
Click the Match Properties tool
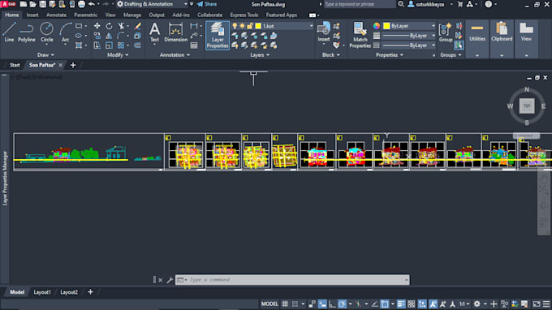click(x=360, y=35)
